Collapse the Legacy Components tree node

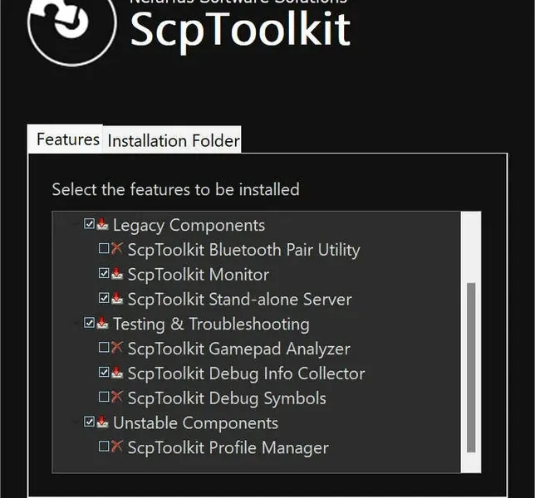click(x=76, y=225)
